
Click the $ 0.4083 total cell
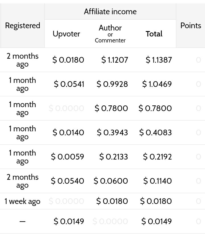click(x=155, y=132)
